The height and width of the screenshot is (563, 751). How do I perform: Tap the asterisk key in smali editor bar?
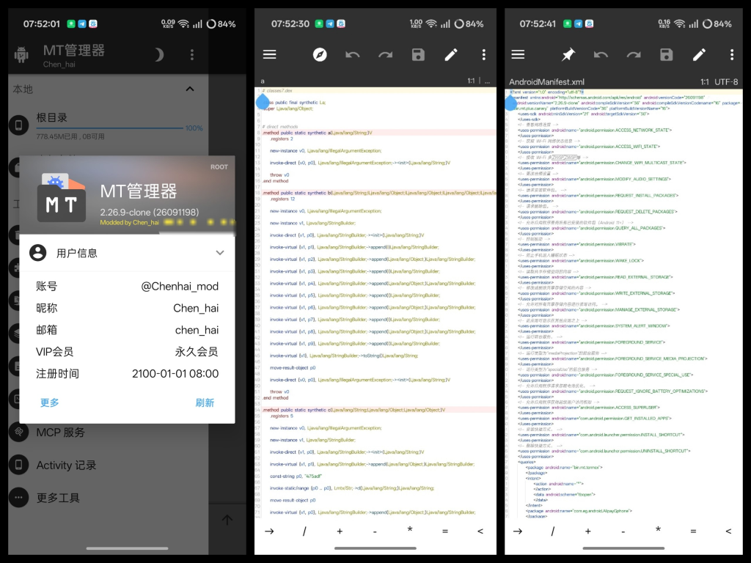point(410,530)
